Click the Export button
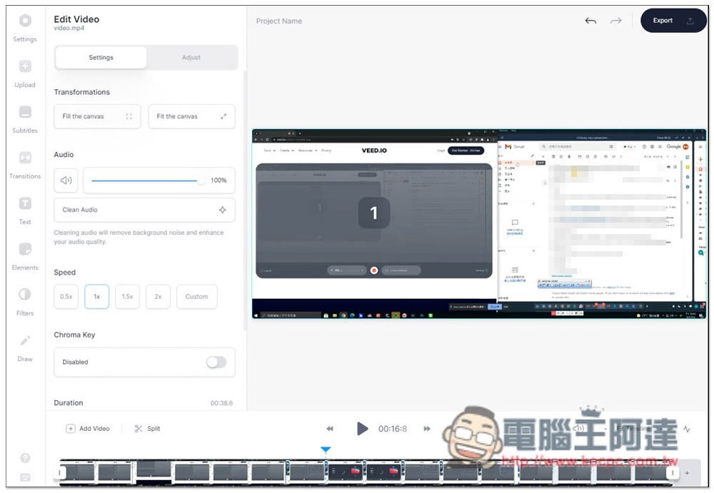 671,21
